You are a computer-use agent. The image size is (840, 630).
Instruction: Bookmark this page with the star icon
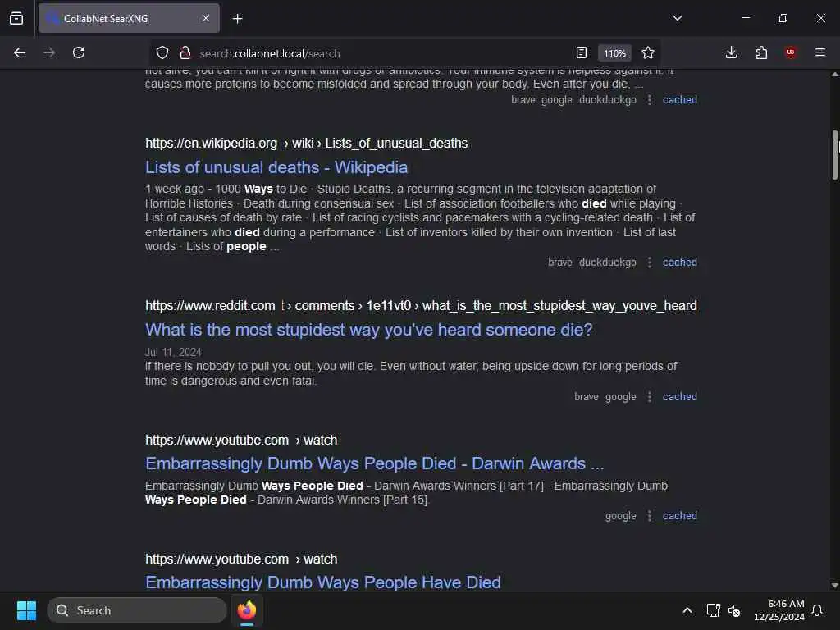click(x=648, y=53)
